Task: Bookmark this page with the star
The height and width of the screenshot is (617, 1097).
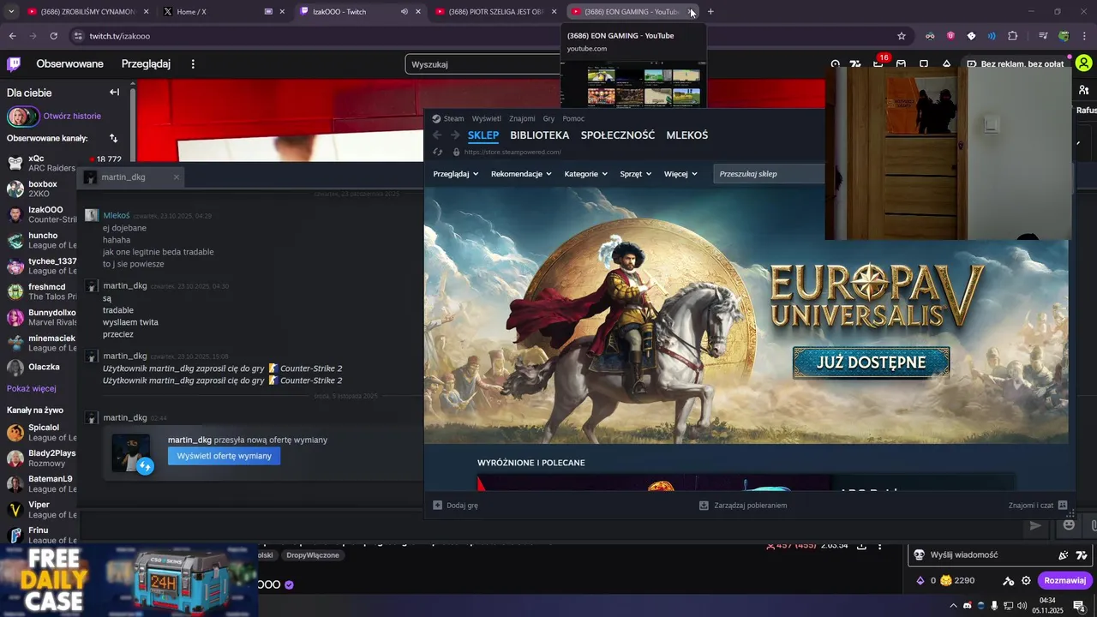Action: point(902,36)
